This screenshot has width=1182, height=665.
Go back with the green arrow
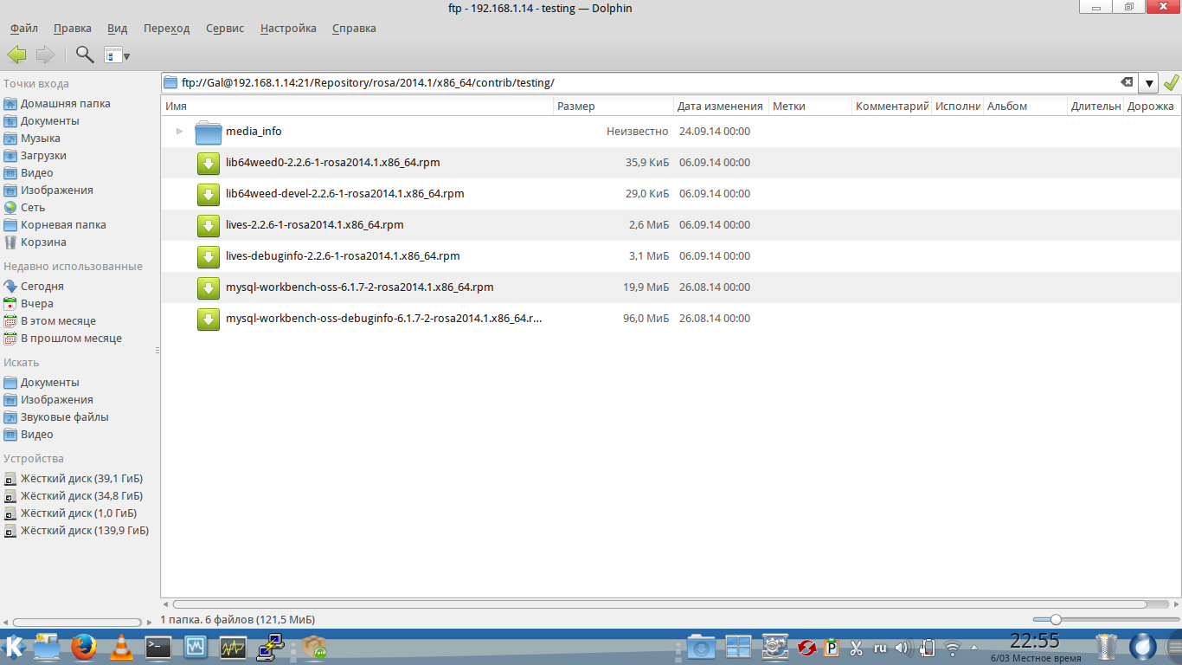coord(16,55)
